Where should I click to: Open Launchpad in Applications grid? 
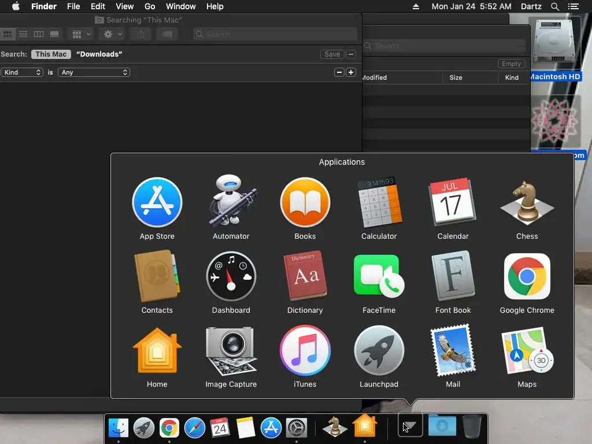click(379, 351)
